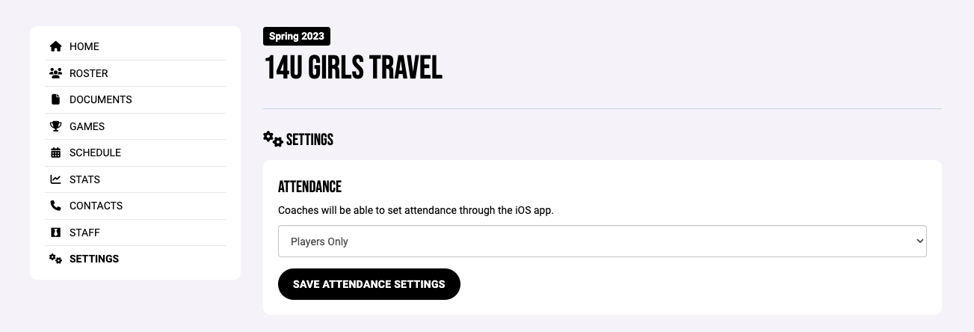The height and width of the screenshot is (332, 974).
Task: Click the ID badge icon for Staff
Action: [x=55, y=233]
